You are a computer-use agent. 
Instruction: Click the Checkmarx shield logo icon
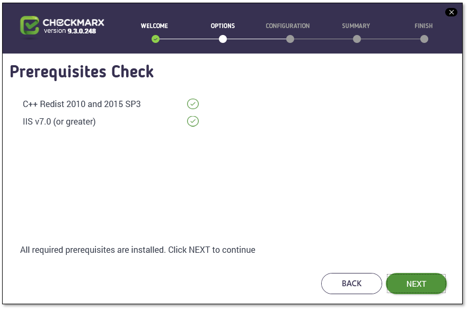pos(30,27)
